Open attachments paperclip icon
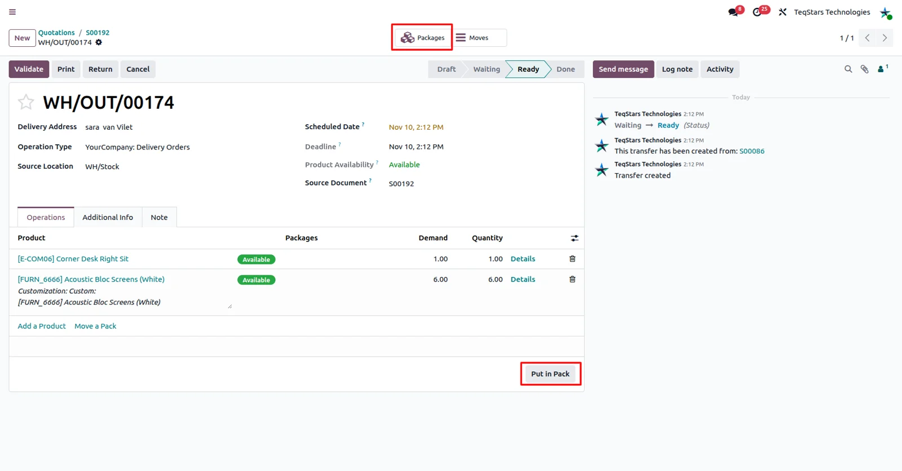Screen dimensions: 902x471 (x=864, y=69)
